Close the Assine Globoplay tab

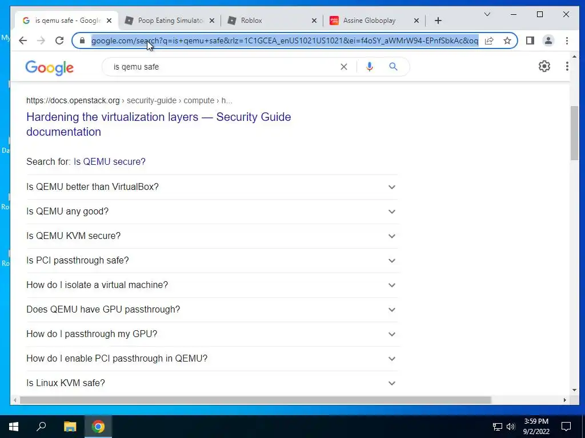point(416,21)
